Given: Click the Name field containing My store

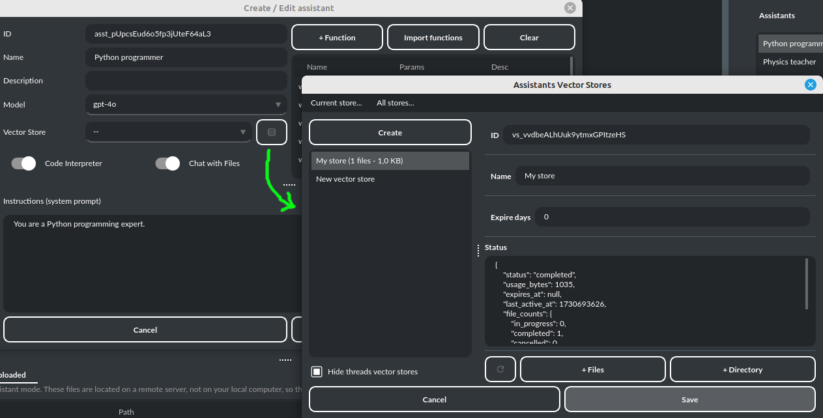Looking at the screenshot, I should point(662,175).
